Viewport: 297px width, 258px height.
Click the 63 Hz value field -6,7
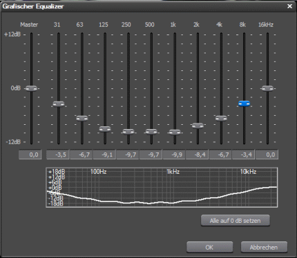click(82, 155)
